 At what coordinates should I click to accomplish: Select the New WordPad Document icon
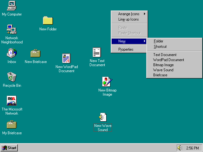66,58
